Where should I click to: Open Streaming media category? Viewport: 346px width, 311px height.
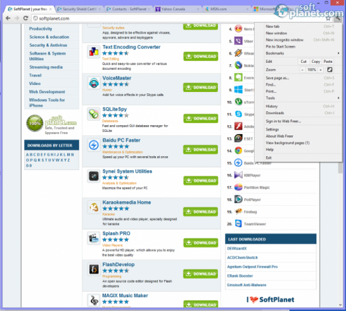(x=46, y=67)
